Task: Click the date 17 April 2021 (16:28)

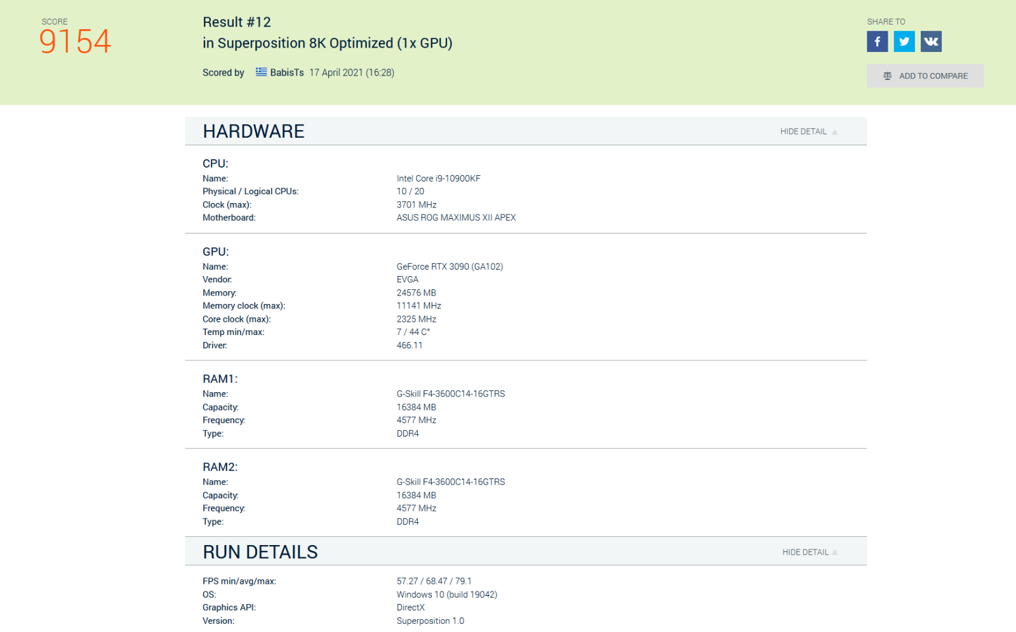Action: click(352, 72)
